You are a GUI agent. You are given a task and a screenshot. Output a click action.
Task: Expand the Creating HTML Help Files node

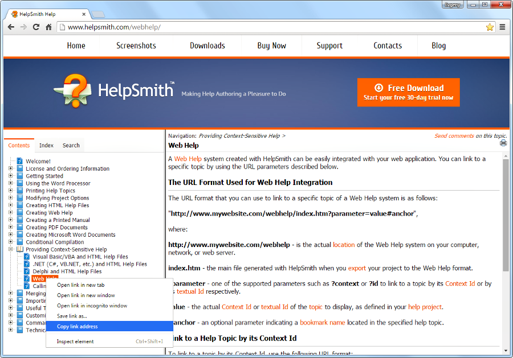coord(10,205)
